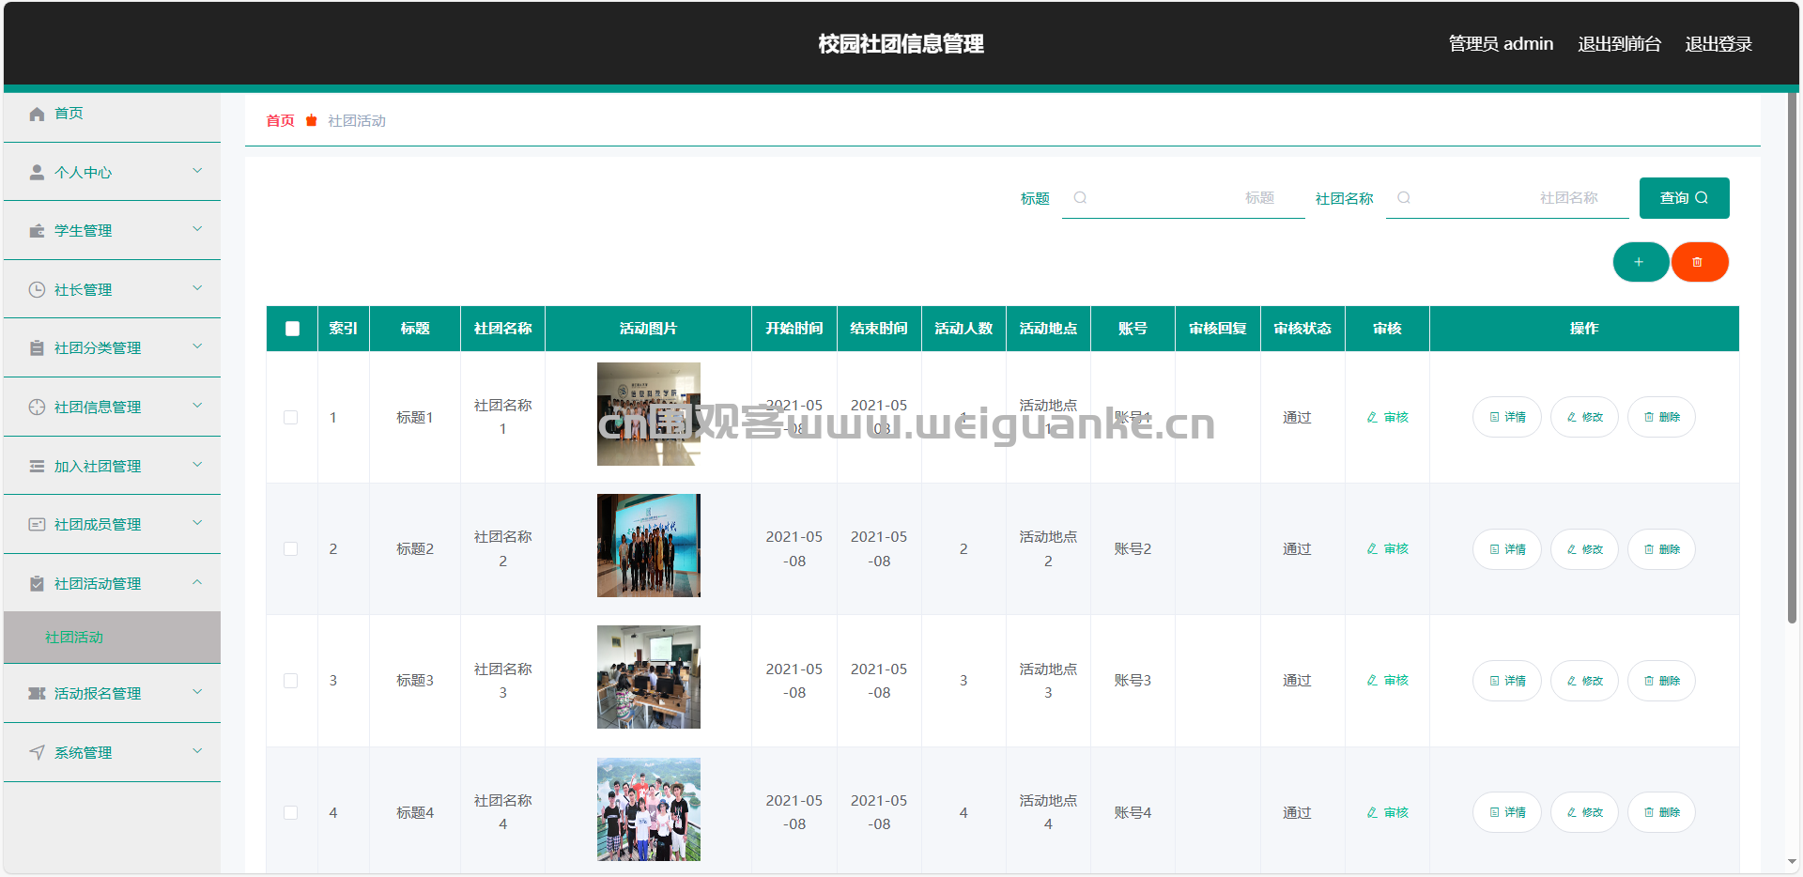The image size is (1803, 877).
Task: Expand the 个人中心 menu chevron
Action: pos(197,171)
